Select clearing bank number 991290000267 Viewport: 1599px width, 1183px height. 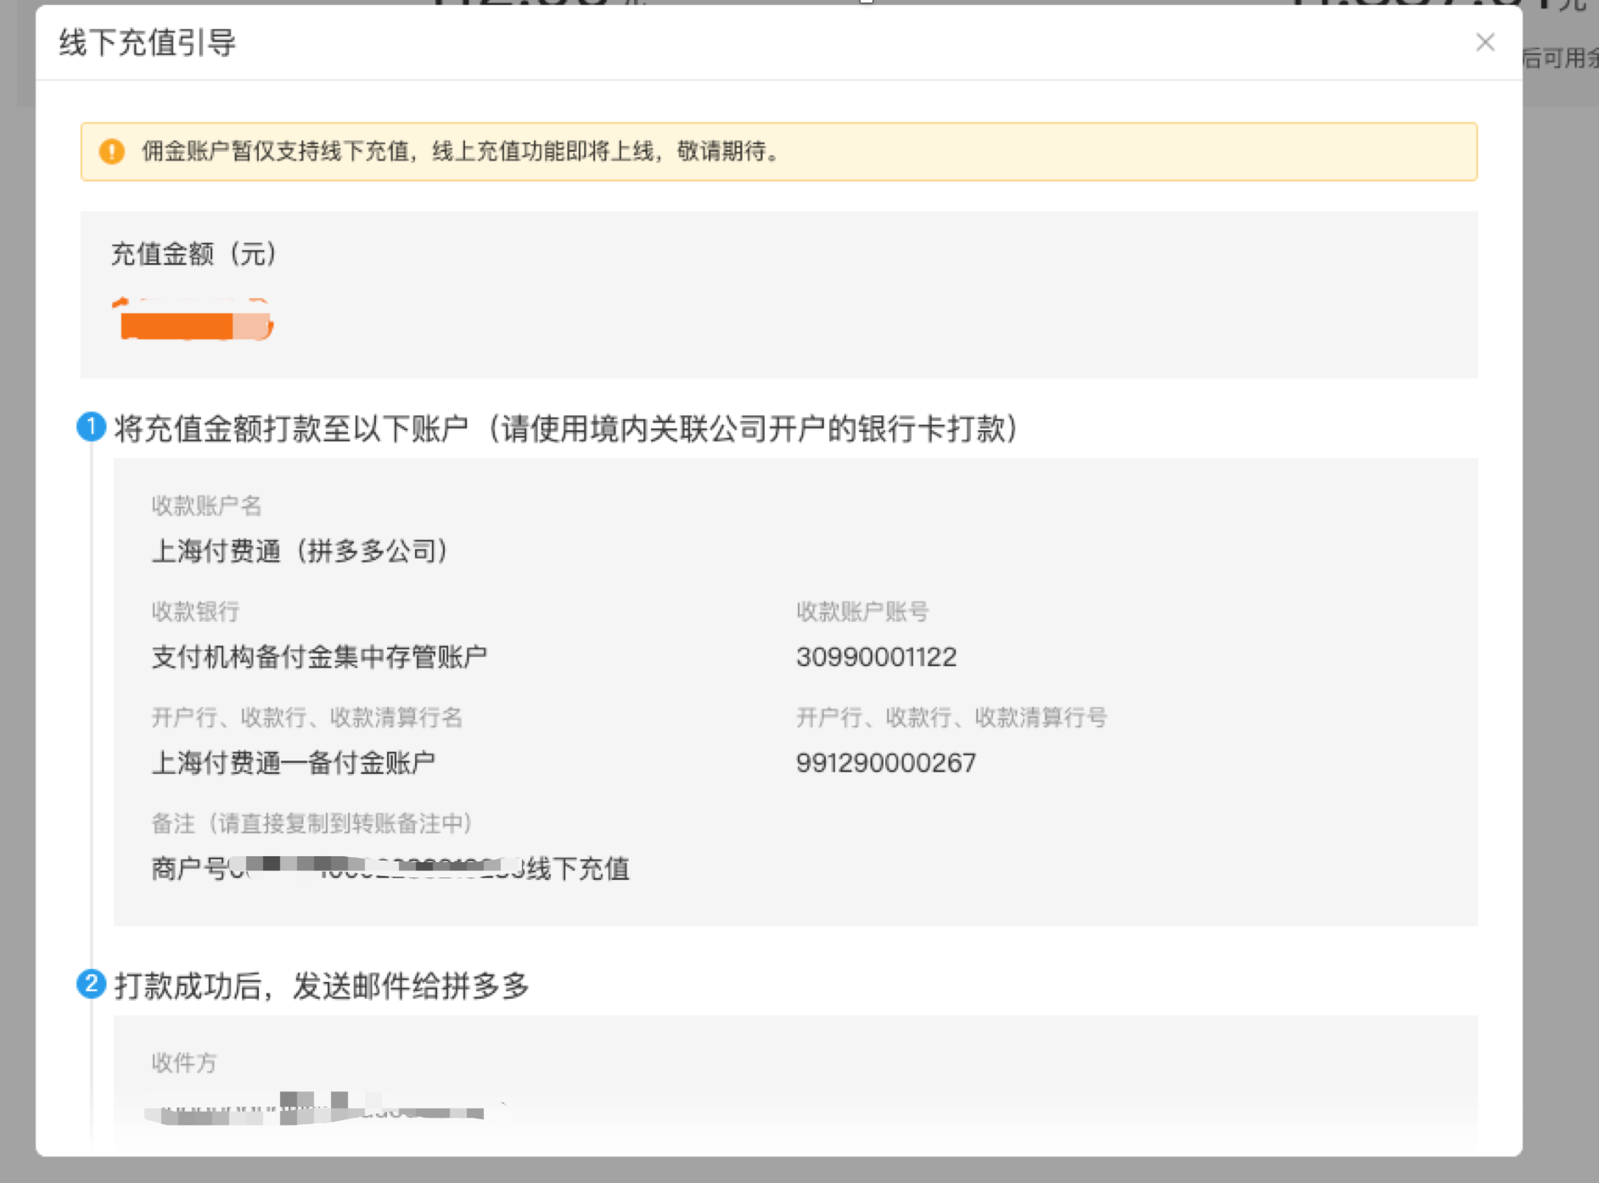point(886,763)
